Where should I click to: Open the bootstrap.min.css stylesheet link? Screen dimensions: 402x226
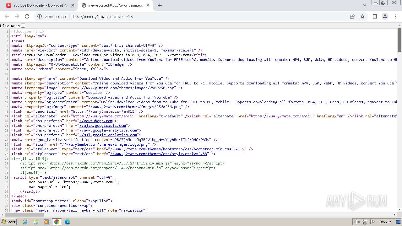(177, 149)
